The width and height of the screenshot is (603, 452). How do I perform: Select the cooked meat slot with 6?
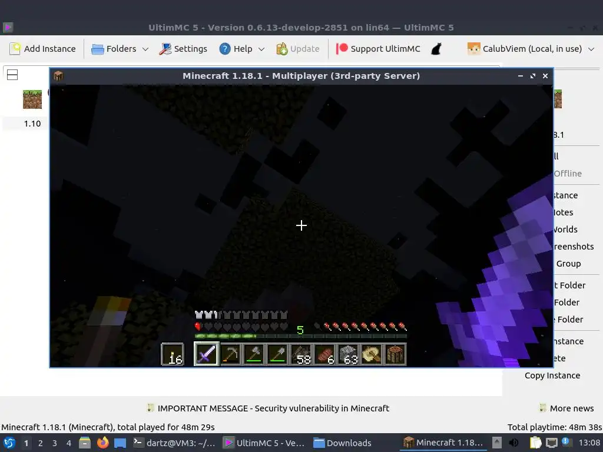pos(324,354)
